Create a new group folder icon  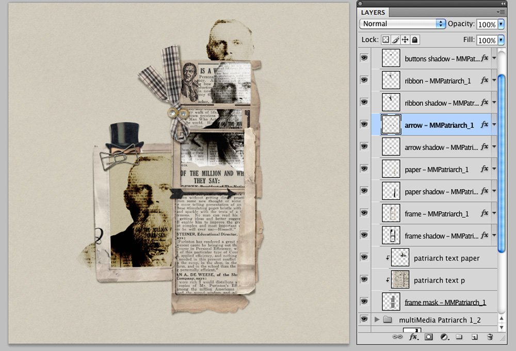coord(459,337)
